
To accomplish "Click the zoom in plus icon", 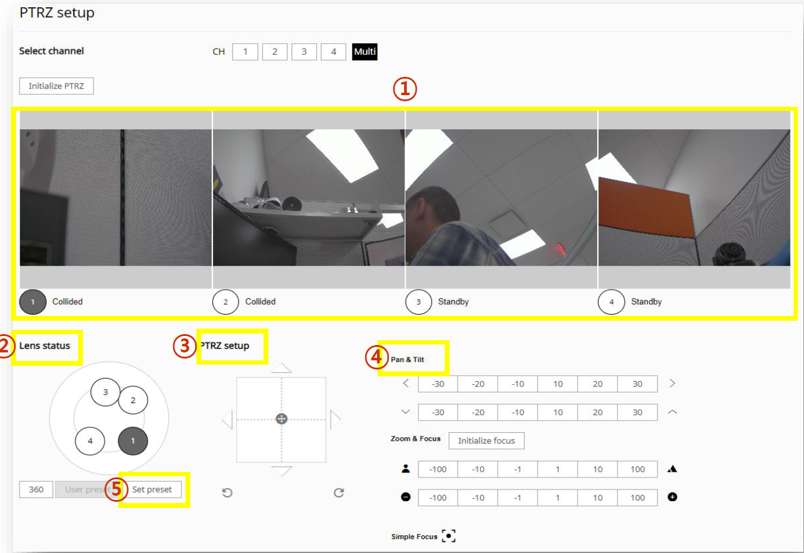I will 672,497.
